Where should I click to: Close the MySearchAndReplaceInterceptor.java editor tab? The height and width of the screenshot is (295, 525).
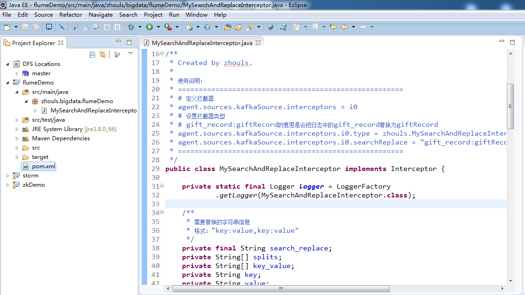(258, 43)
